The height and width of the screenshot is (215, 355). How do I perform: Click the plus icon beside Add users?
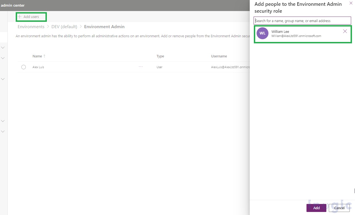coord(20,17)
